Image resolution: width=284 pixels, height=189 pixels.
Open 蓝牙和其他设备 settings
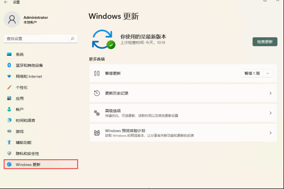coord(41,65)
